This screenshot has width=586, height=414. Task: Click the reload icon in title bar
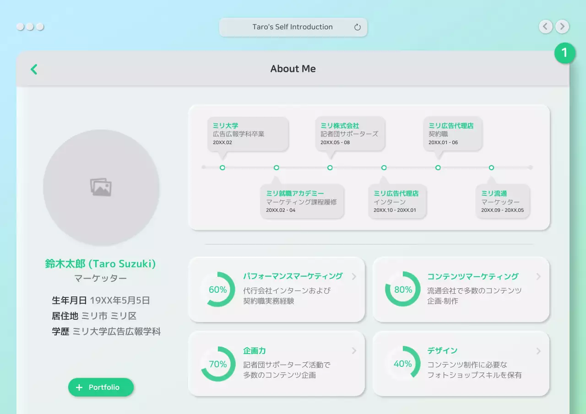pos(358,27)
